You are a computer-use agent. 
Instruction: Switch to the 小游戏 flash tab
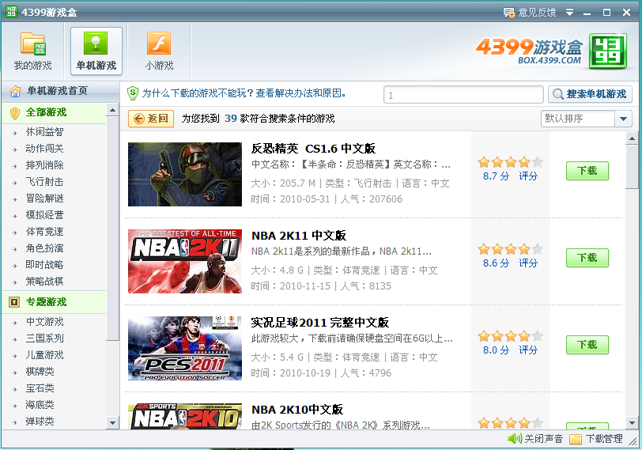tap(159, 51)
